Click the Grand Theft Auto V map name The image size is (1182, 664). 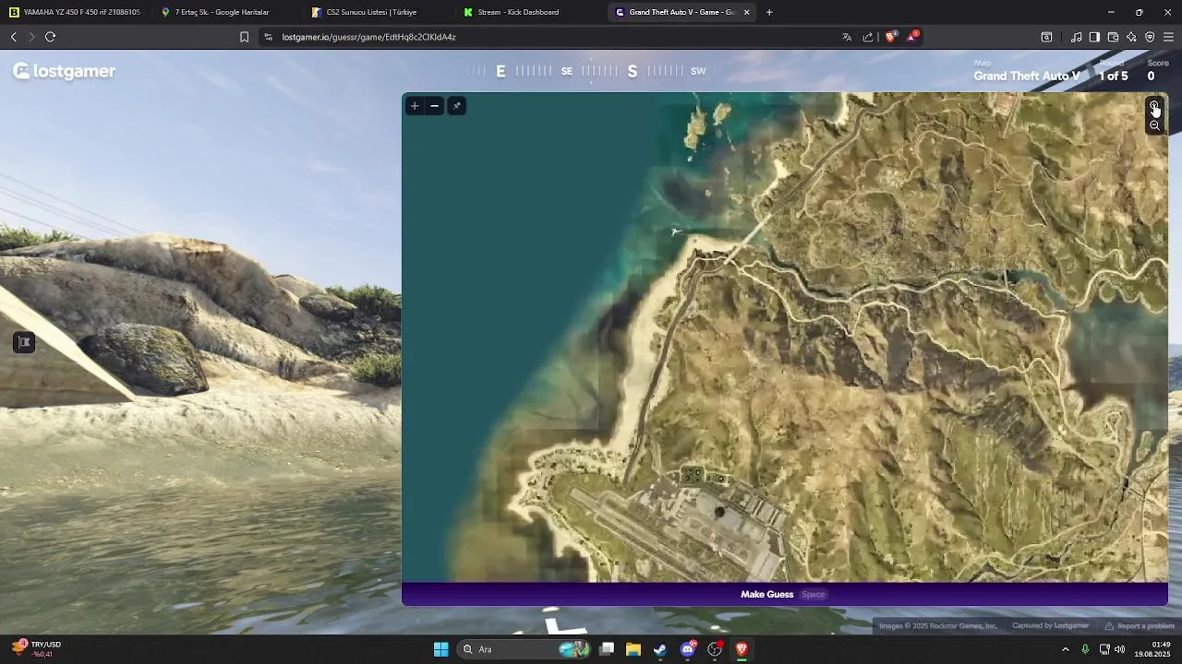pos(1026,77)
